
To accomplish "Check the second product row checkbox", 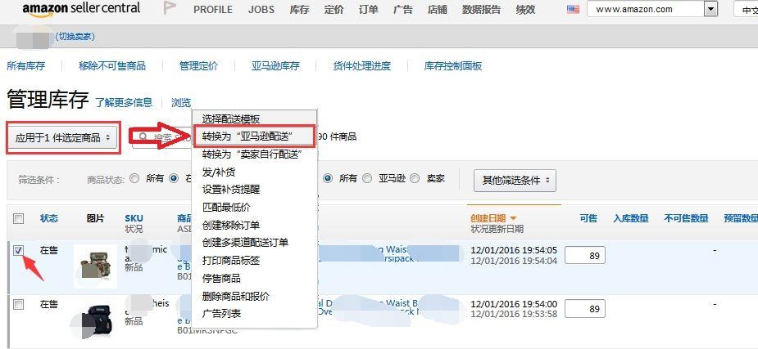I will (18, 304).
